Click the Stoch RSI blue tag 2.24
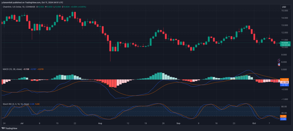The width and height of the screenshot is (293, 131). (x=284, y=119)
